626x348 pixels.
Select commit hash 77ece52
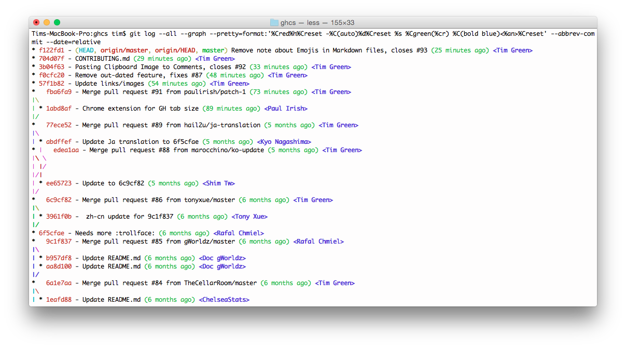point(59,125)
